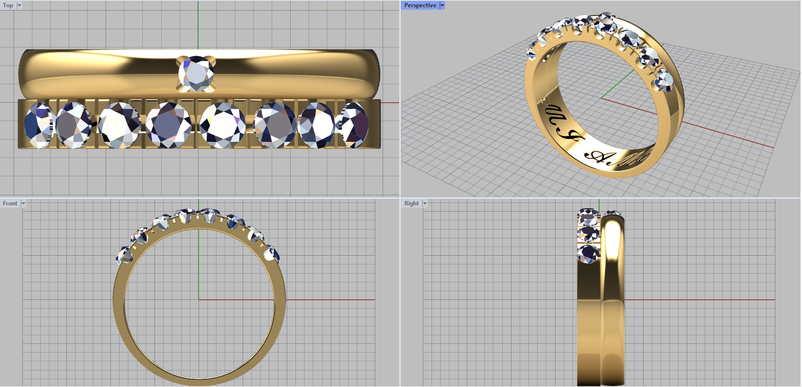Open the Top viewport dropdown arrow
The height and width of the screenshot is (387, 802).
tap(20, 6)
